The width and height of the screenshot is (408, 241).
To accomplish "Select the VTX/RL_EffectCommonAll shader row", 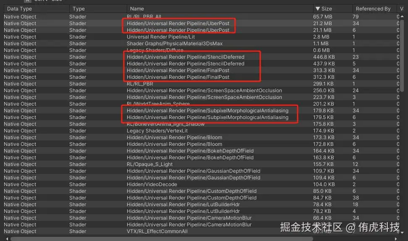I will point(201,231).
